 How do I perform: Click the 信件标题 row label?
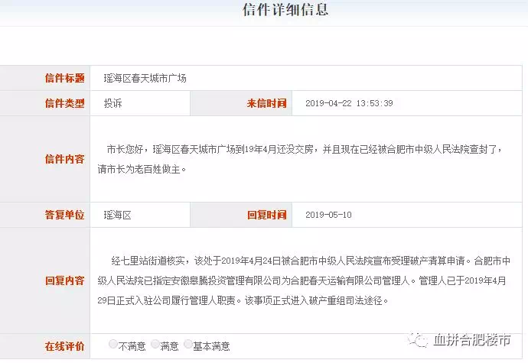(64, 78)
